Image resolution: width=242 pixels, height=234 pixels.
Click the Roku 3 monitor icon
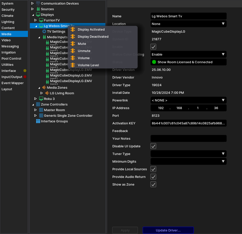(41, 99)
